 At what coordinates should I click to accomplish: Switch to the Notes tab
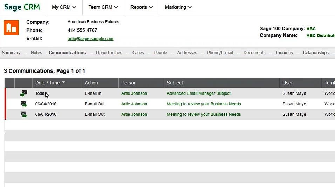point(36,53)
